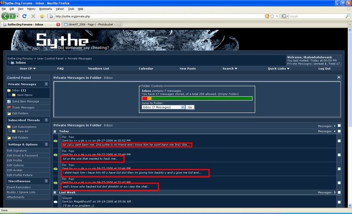The width and height of the screenshot is (352, 214).
Task: Collapse the Miscellaneous sidebar section
Action: (x=46, y=181)
